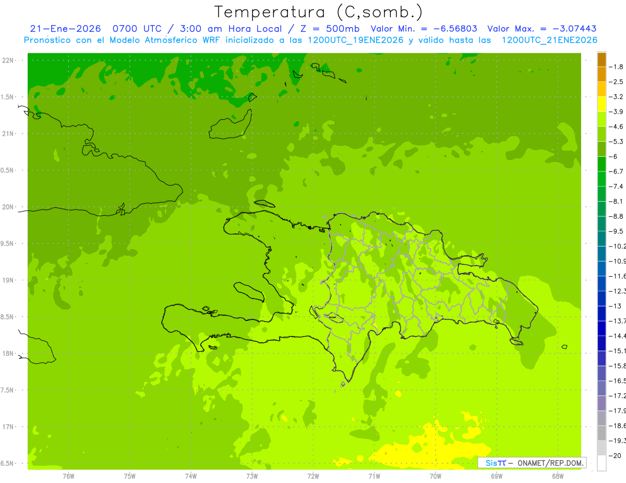The width and height of the screenshot is (626, 483).
Task: Click the '-13' colorbar value label
Action: pyautogui.click(x=616, y=306)
